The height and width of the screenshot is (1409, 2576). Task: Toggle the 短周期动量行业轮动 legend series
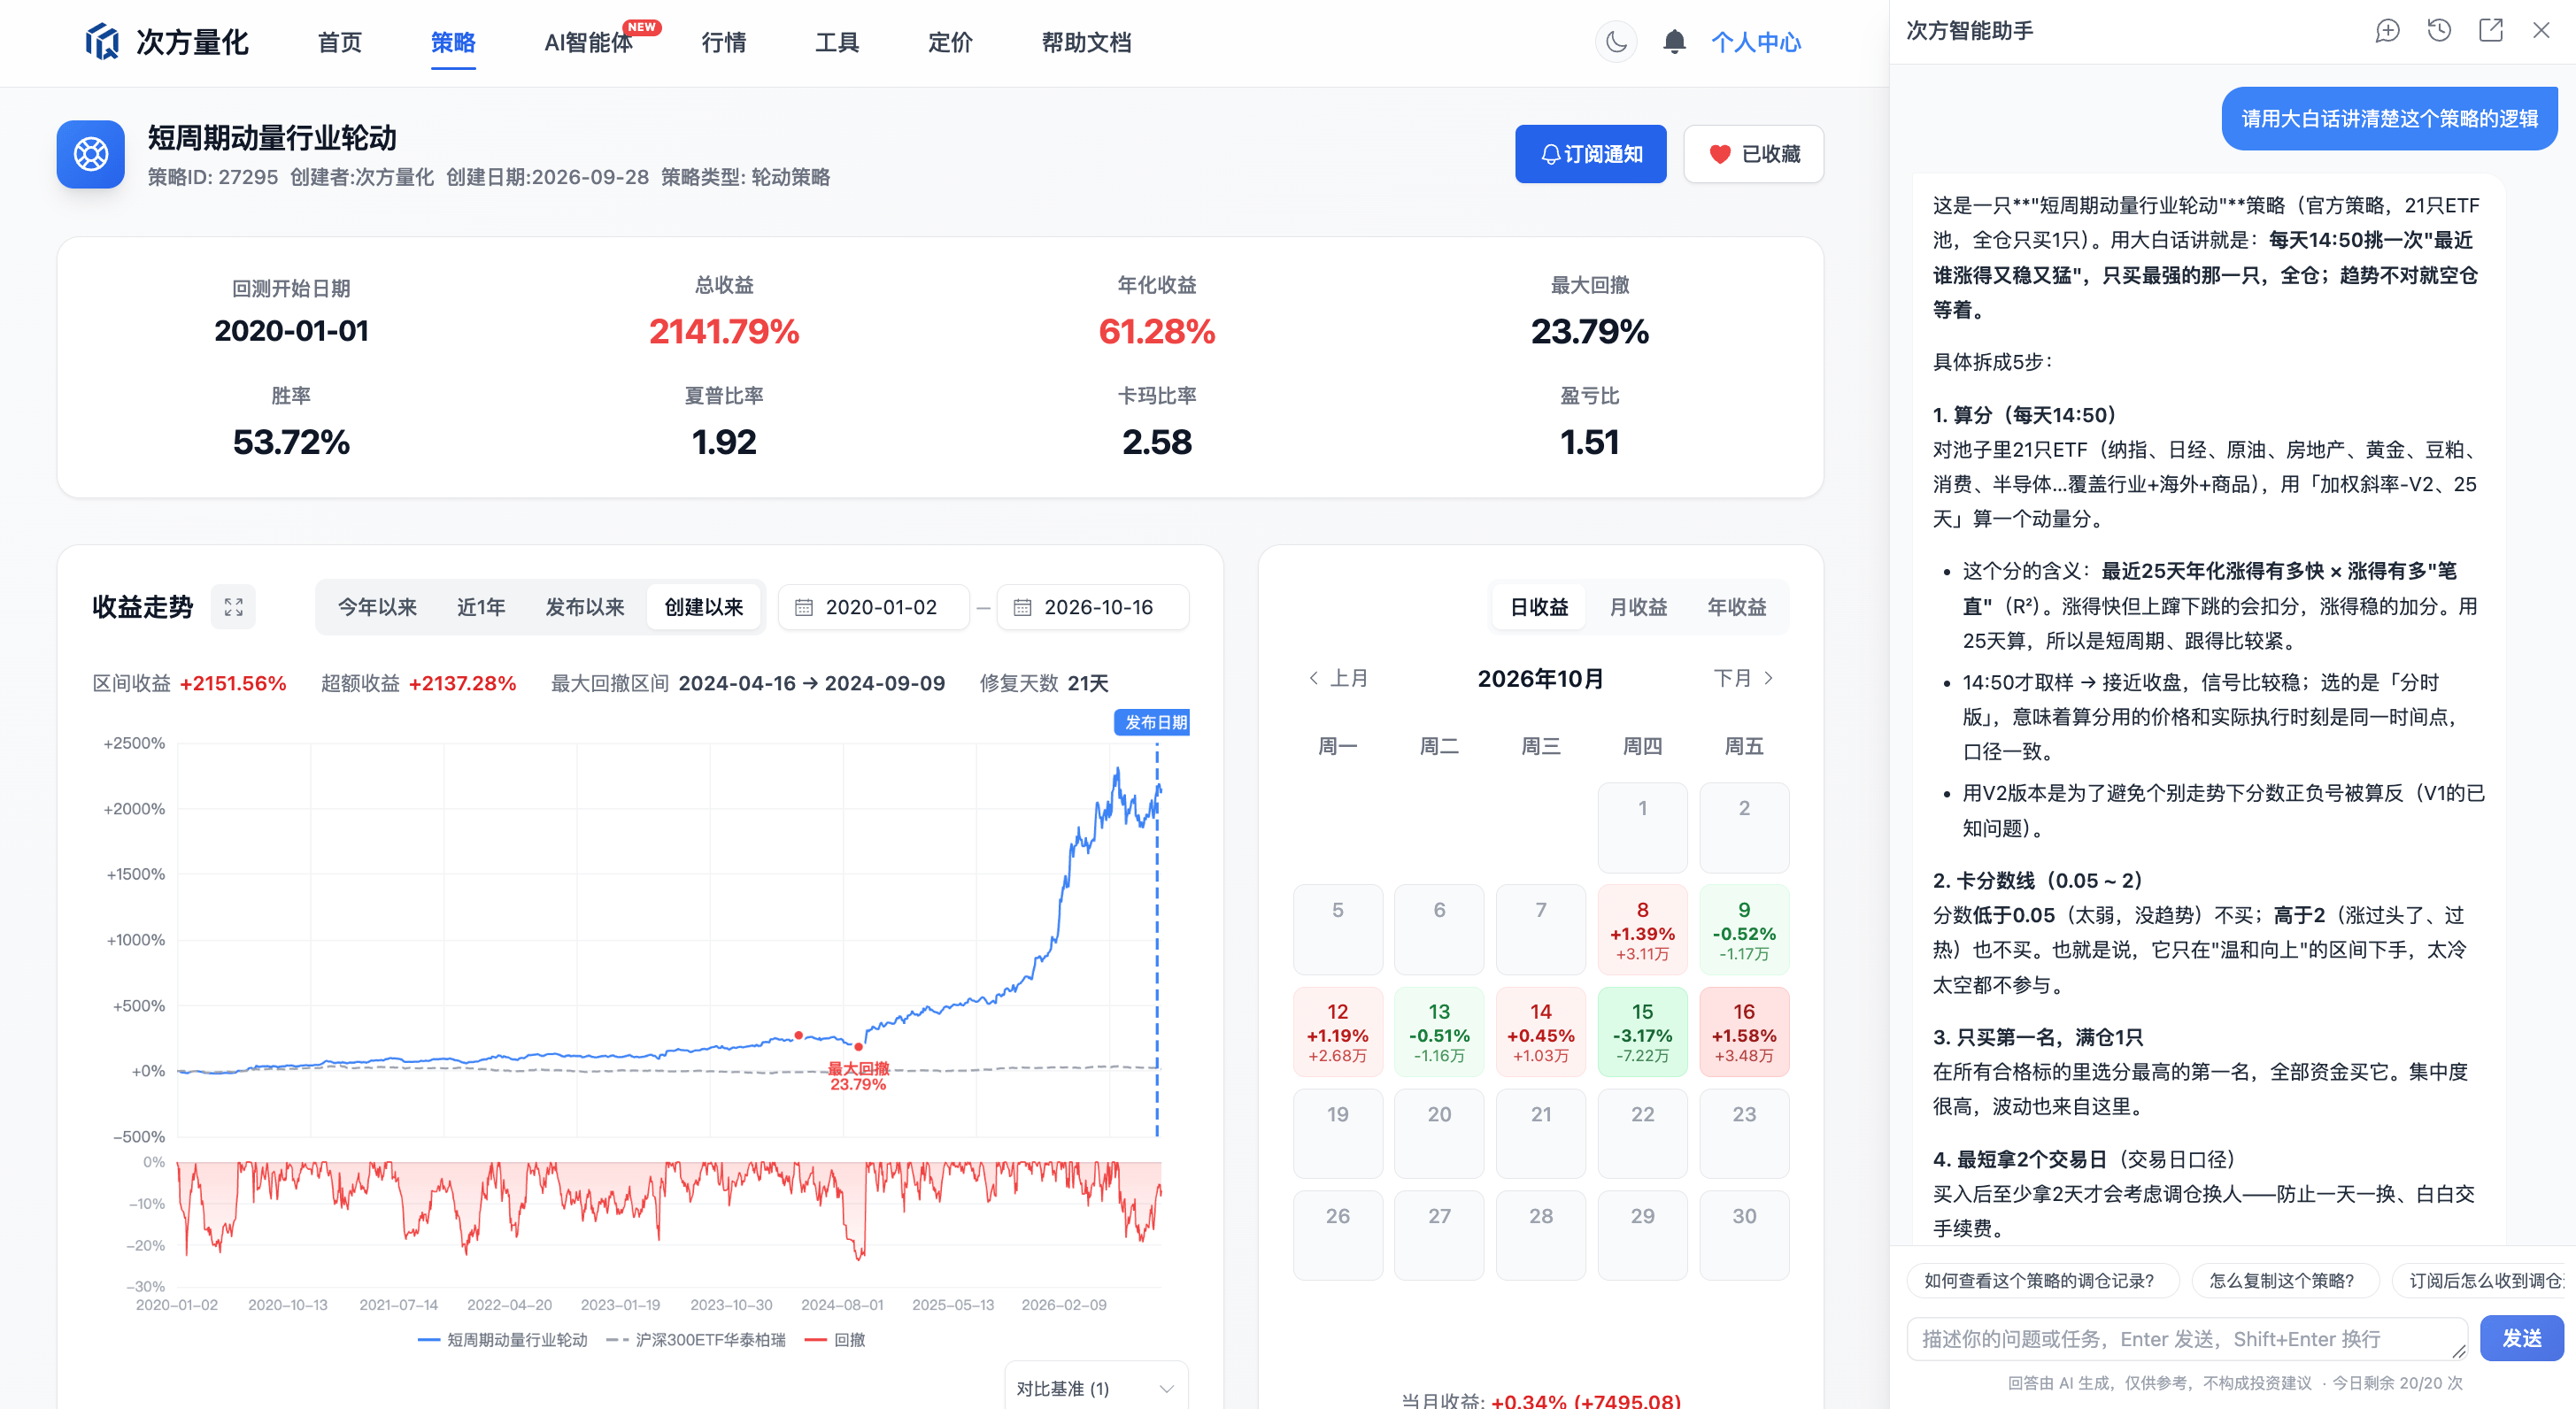pos(503,1340)
